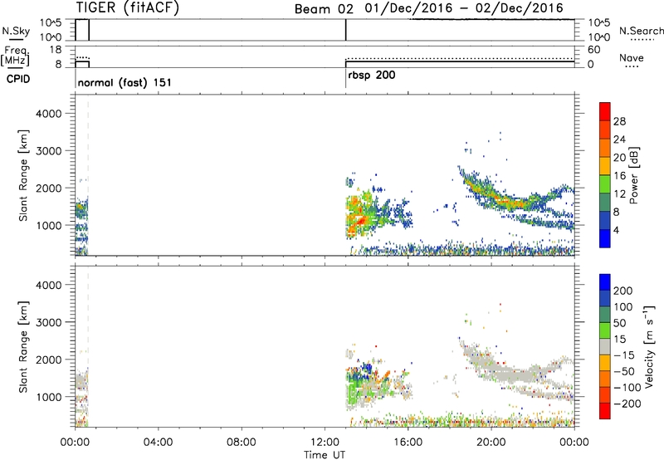Click the '3000' tick in the power panel
This screenshot has height=460, width=664.
click(49, 151)
